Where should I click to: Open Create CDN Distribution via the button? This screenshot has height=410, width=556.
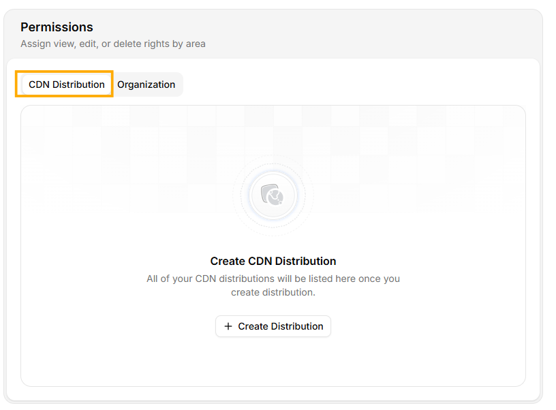point(273,326)
